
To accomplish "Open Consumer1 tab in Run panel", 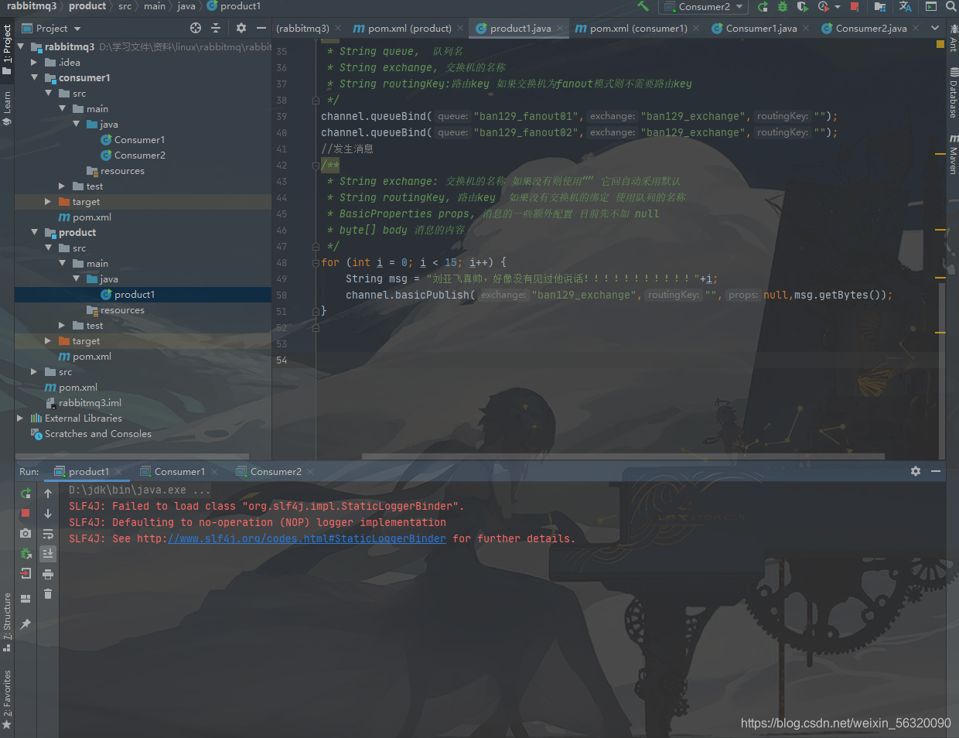I will pyautogui.click(x=179, y=471).
